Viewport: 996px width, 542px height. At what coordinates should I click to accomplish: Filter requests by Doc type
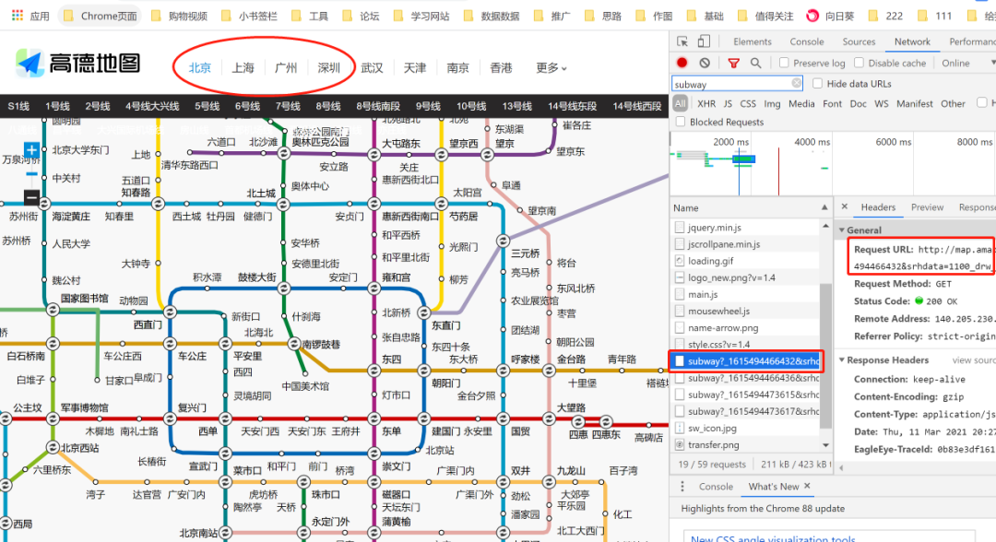click(859, 103)
